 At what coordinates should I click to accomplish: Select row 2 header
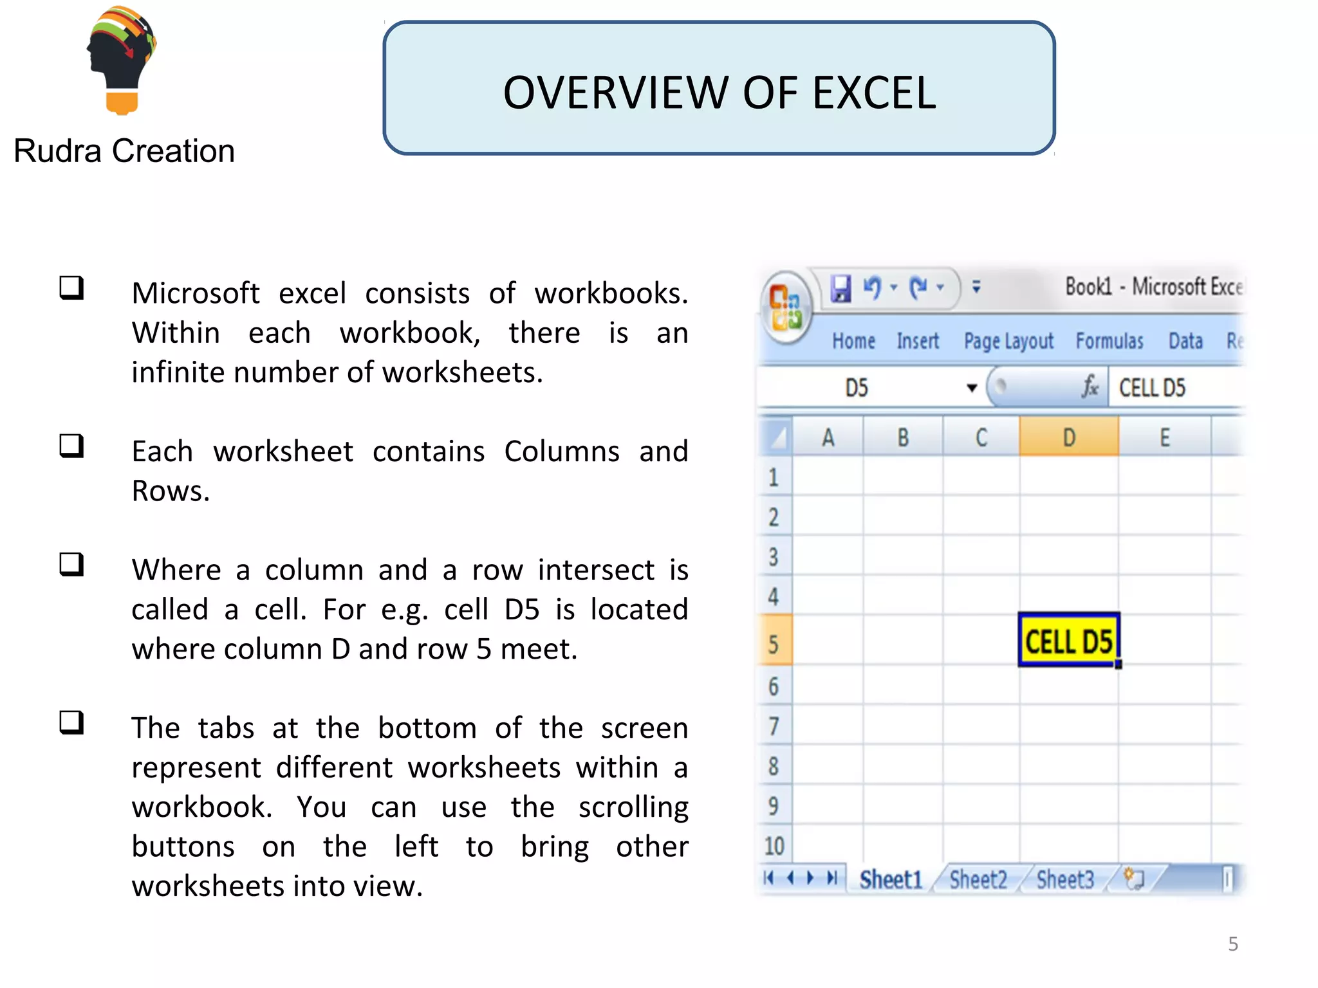[x=775, y=517]
